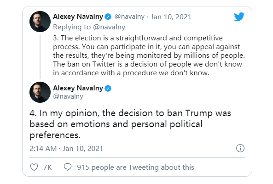Screen dimensions: 273x184
Task: Open the tweet info circle icon
Action: [x=240, y=148]
